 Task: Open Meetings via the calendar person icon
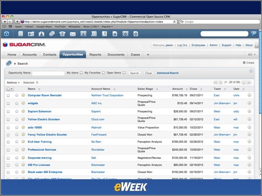click(x=83, y=34)
